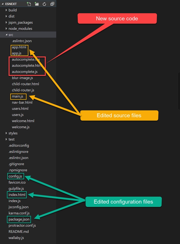Collapse the src folder
The width and height of the screenshot is (180, 244).
(11, 35)
